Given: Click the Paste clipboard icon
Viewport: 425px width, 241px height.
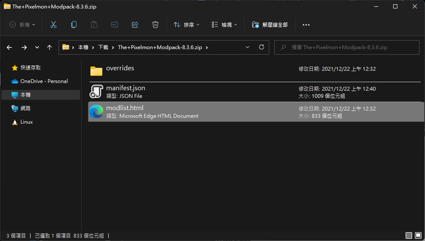Looking at the screenshot, I should (x=94, y=25).
